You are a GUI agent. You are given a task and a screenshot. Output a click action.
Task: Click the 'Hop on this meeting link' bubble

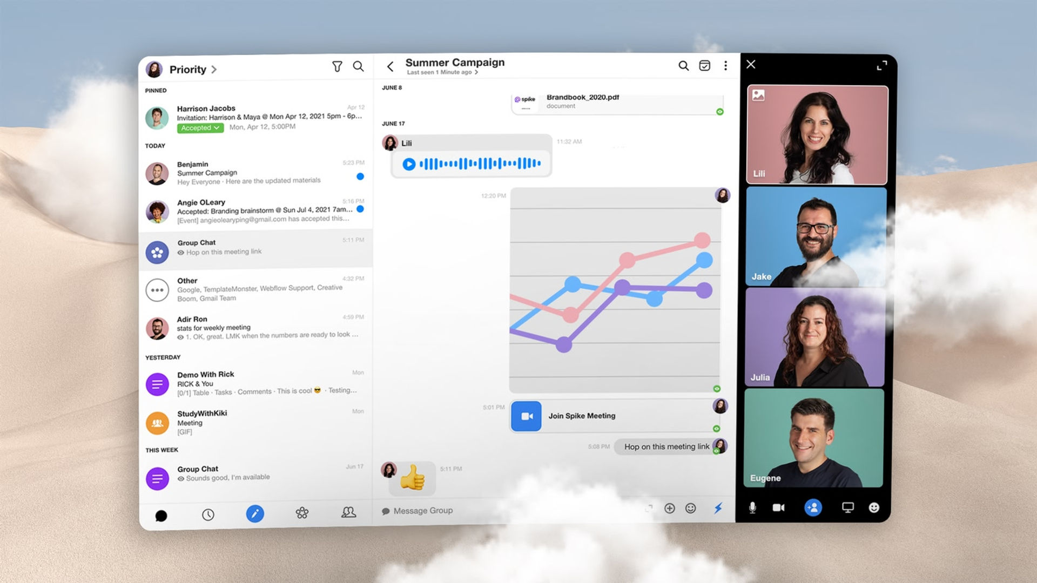point(666,447)
